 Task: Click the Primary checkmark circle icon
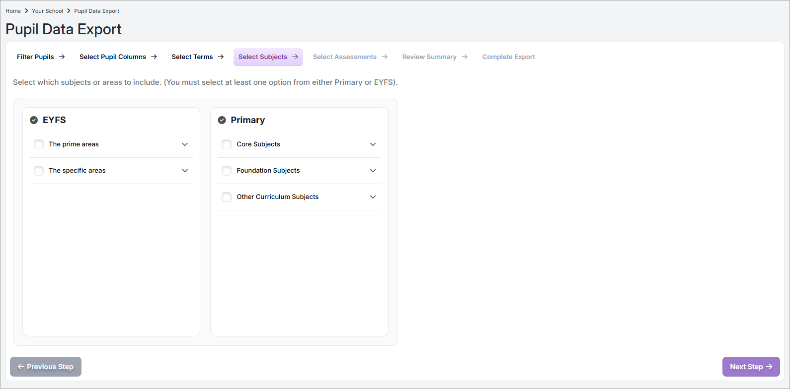(x=222, y=120)
